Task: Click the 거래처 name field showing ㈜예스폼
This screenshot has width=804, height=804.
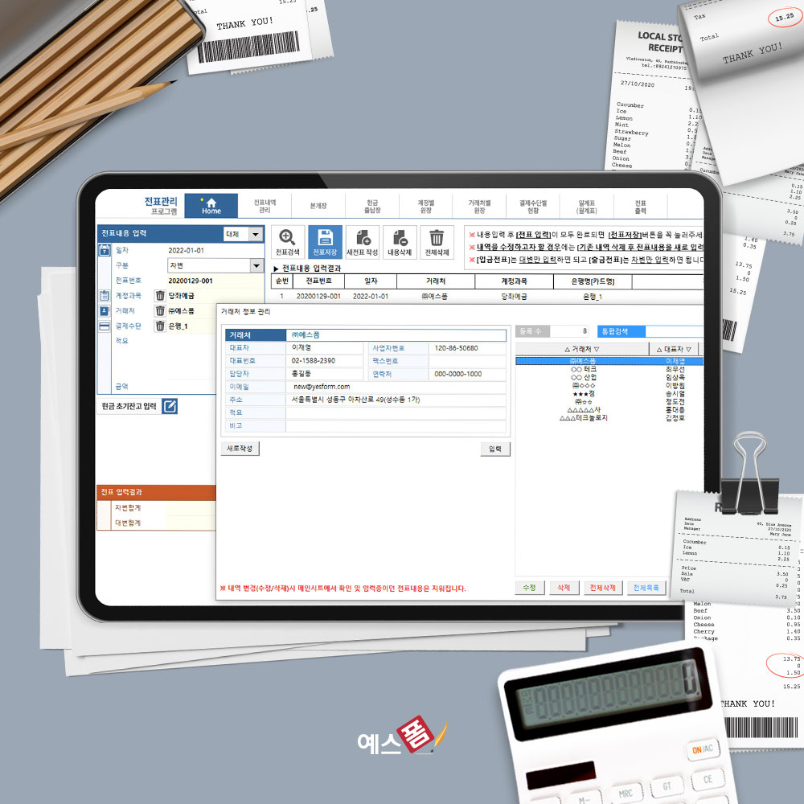Action: [396, 334]
